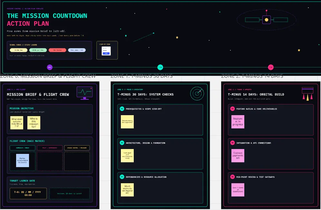This screenshot has width=321, height=210.
Task: Click the stand-up timer widget thumbnail
Action: (x=107, y=50)
